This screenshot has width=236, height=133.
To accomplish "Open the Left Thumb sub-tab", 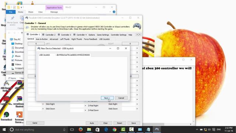I will [x=65, y=39].
